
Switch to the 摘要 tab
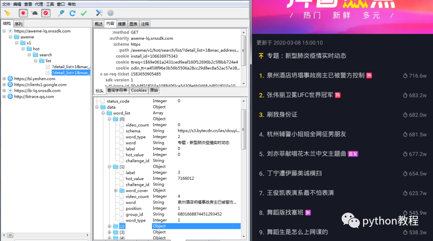(122, 24)
